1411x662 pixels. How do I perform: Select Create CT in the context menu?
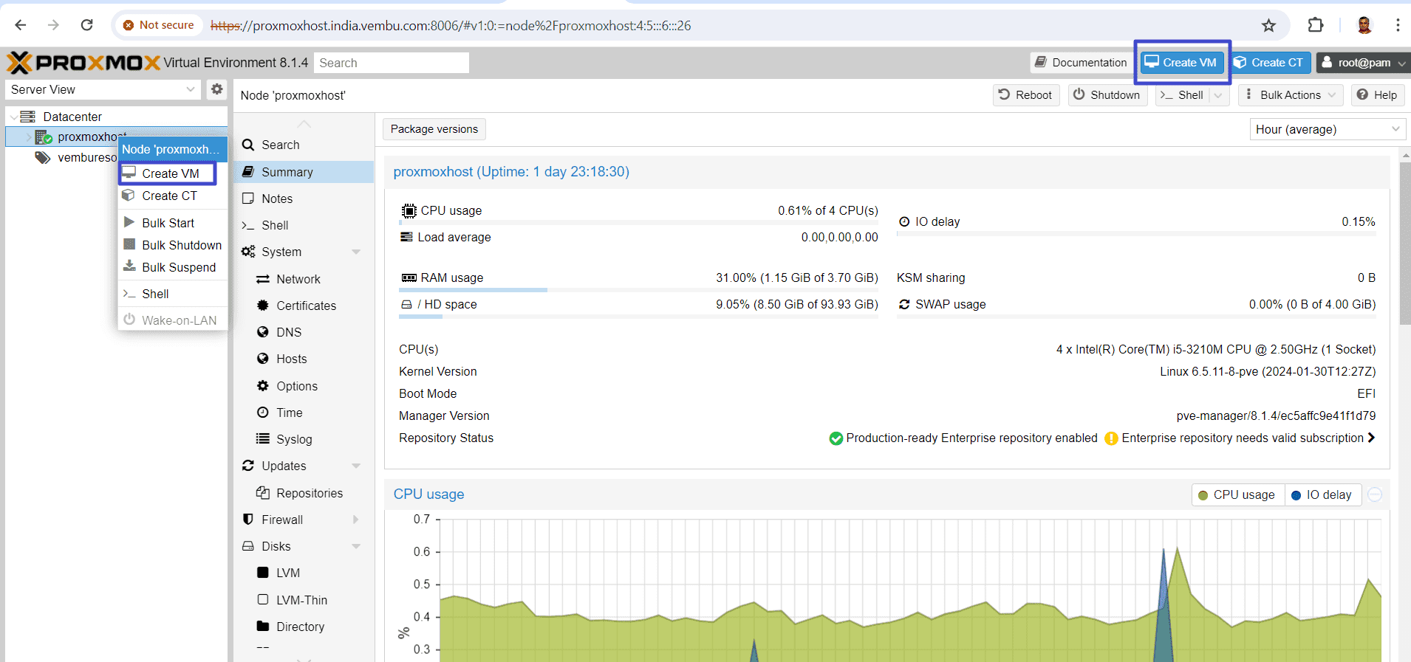173,196
